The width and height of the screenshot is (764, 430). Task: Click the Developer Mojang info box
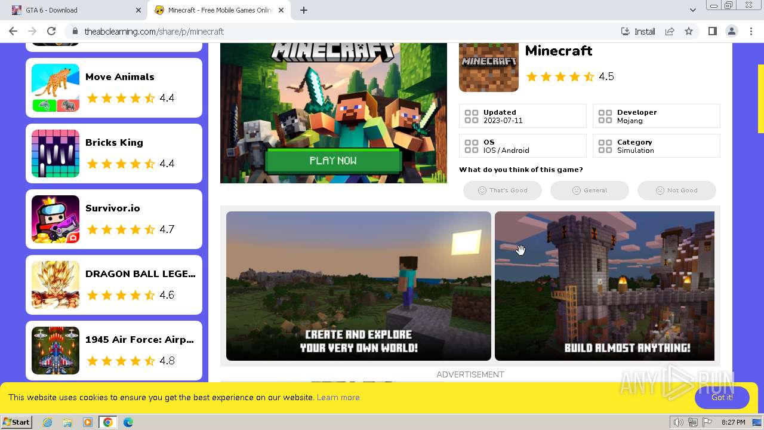(x=657, y=116)
